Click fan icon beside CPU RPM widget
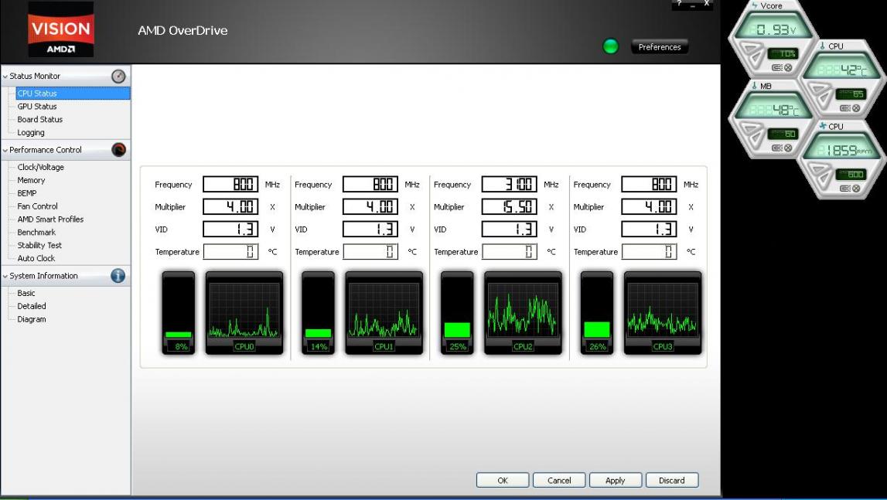 (x=823, y=126)
